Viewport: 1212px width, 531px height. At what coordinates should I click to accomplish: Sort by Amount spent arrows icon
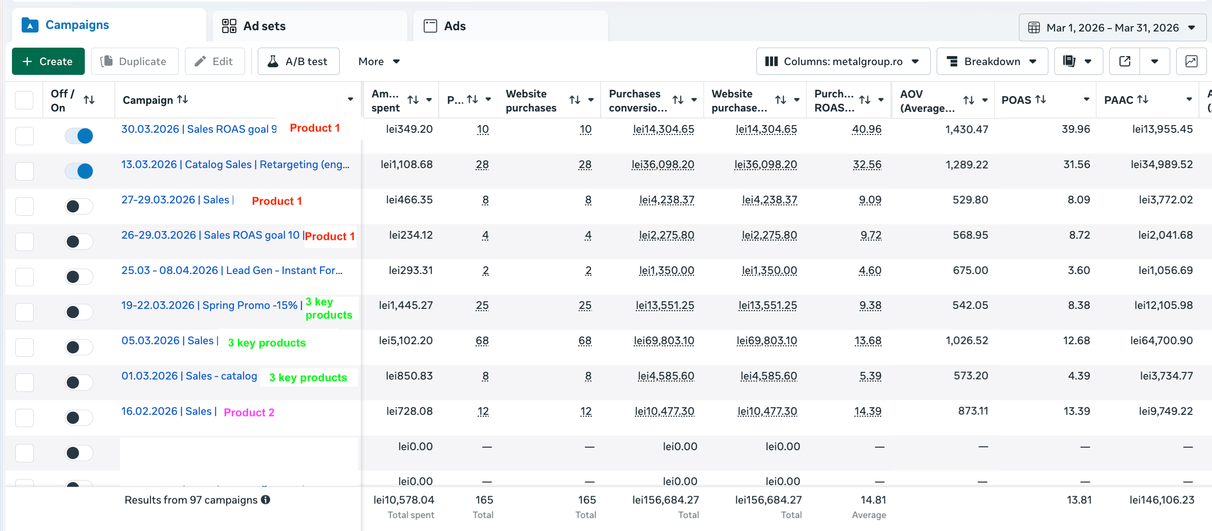(x=413, y=100)
